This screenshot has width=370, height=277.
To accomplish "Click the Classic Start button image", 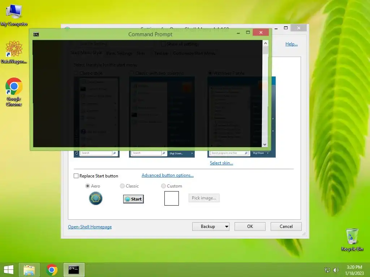I will [x=133, y=199].
